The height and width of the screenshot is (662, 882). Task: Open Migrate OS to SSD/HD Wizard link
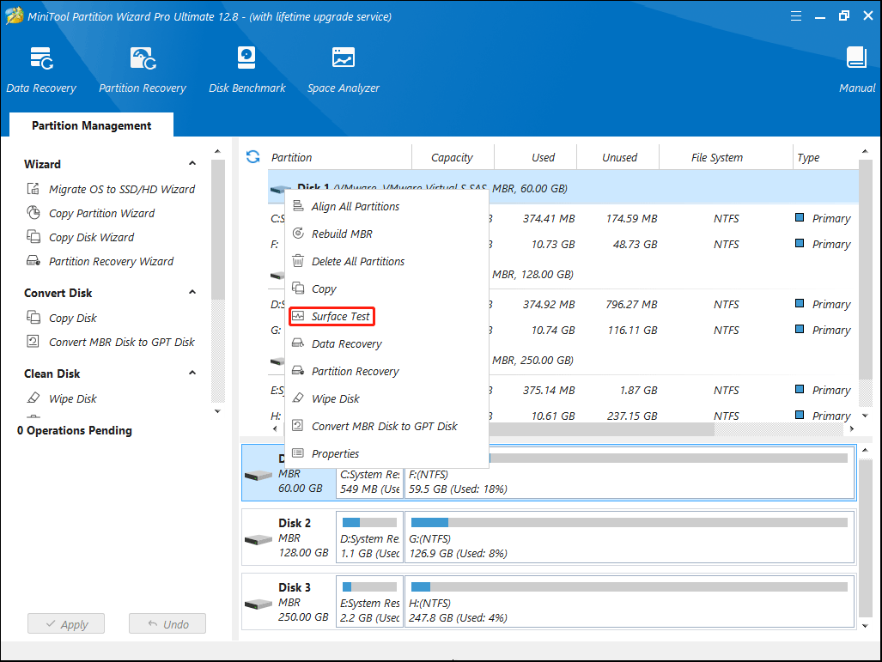tap(121, 189)
